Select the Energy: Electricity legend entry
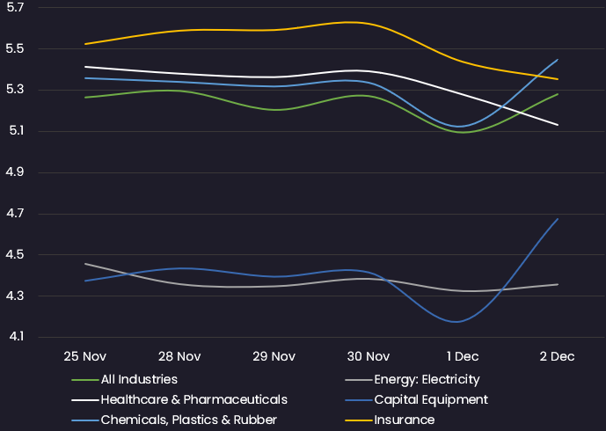 coord(427,380)
